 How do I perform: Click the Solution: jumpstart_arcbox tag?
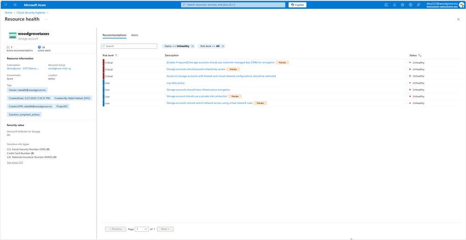click(24, 114)
